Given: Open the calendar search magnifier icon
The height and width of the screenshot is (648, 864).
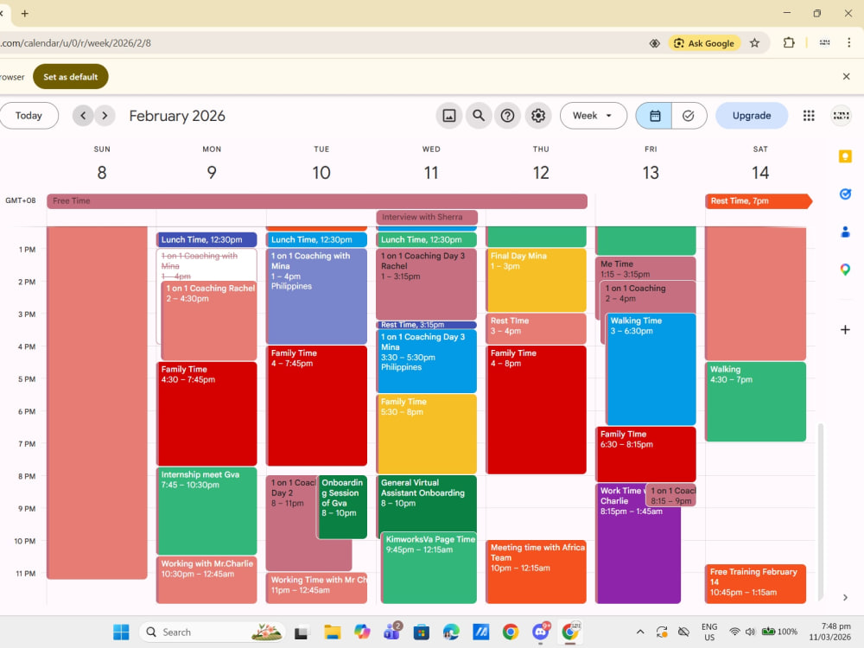Looking at the screenshot, I should tap(479, 116).
